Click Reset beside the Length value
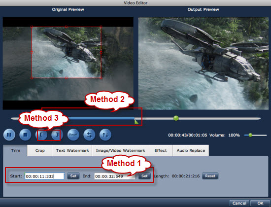This screenshot has width=271, height=207. (210, 176)
